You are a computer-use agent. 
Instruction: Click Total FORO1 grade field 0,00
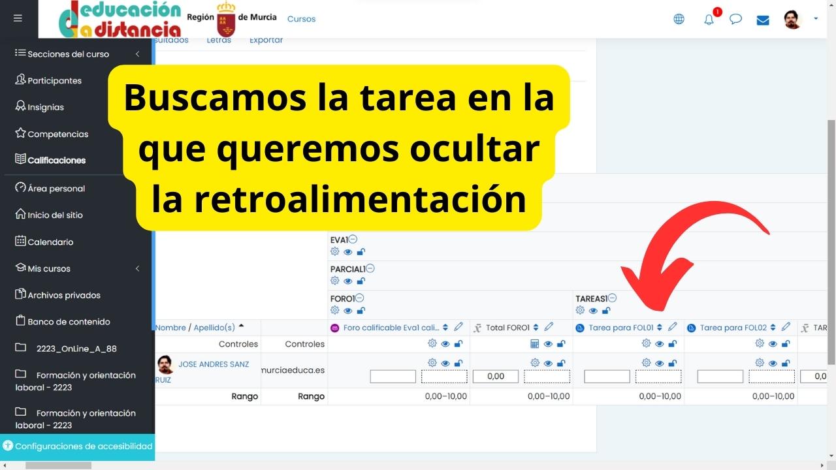[x=495, y=377]
